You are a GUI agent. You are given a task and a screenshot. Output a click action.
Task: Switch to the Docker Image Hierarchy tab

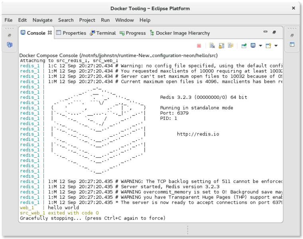[180, 33]
